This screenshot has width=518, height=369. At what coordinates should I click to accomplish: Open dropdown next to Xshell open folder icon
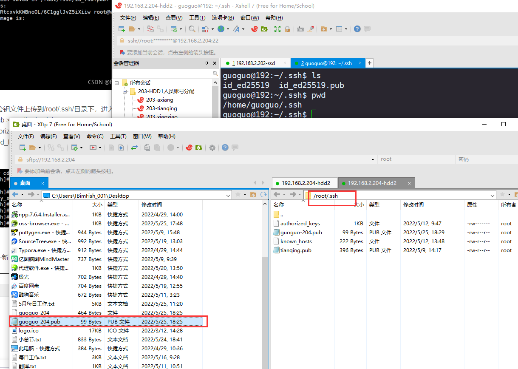(x=138, y=29)
